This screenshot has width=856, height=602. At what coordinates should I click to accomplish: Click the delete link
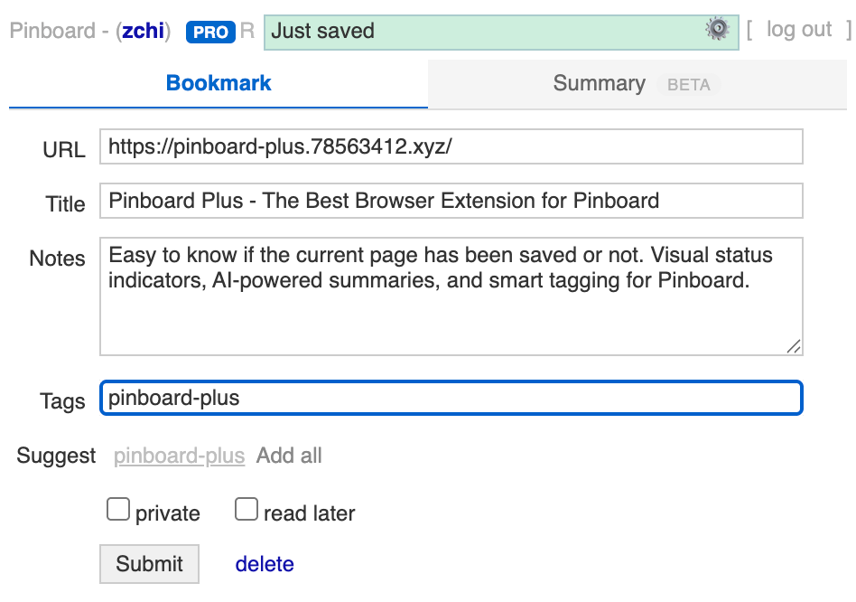[265, 564]
